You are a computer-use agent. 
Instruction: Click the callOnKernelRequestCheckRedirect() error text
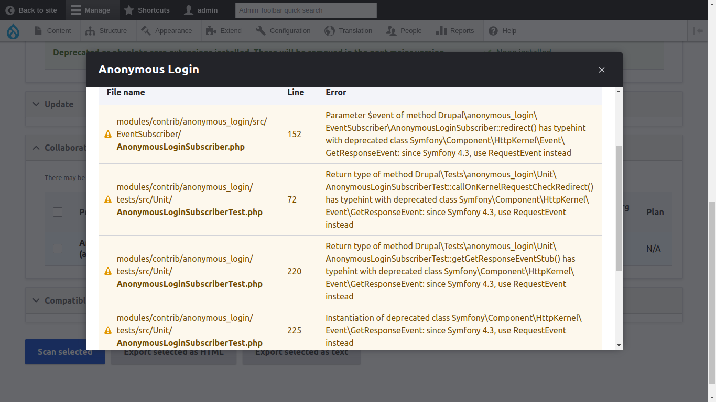click(x=460, y=199)
